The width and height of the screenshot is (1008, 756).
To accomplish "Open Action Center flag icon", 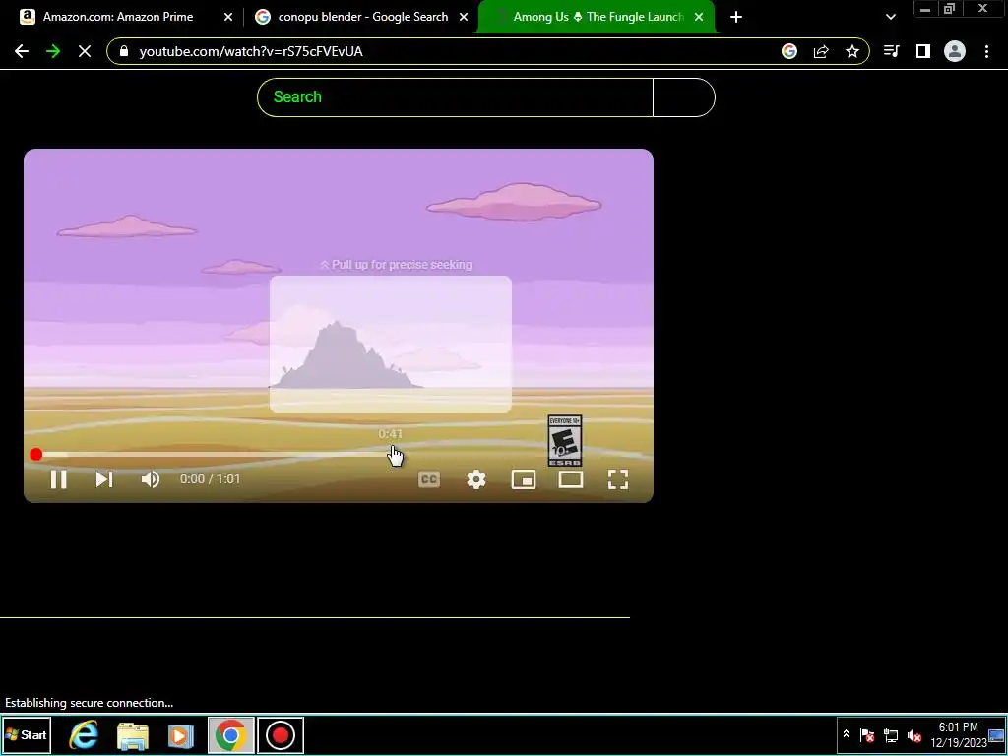I will pyautogui.click(x=867, y=734).
